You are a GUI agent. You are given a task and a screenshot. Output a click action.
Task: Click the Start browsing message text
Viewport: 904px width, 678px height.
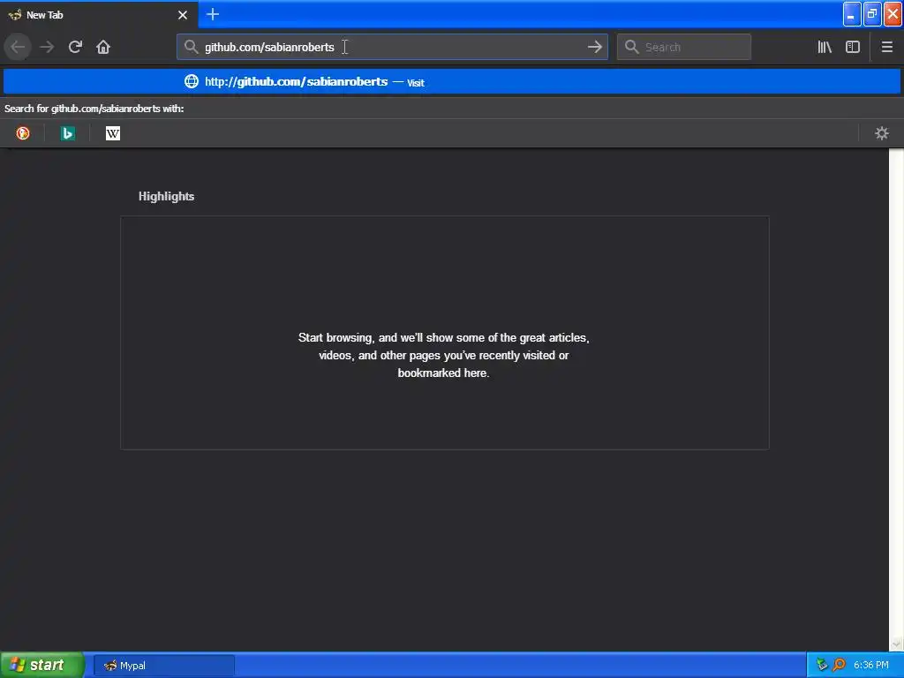pos(444,355)
